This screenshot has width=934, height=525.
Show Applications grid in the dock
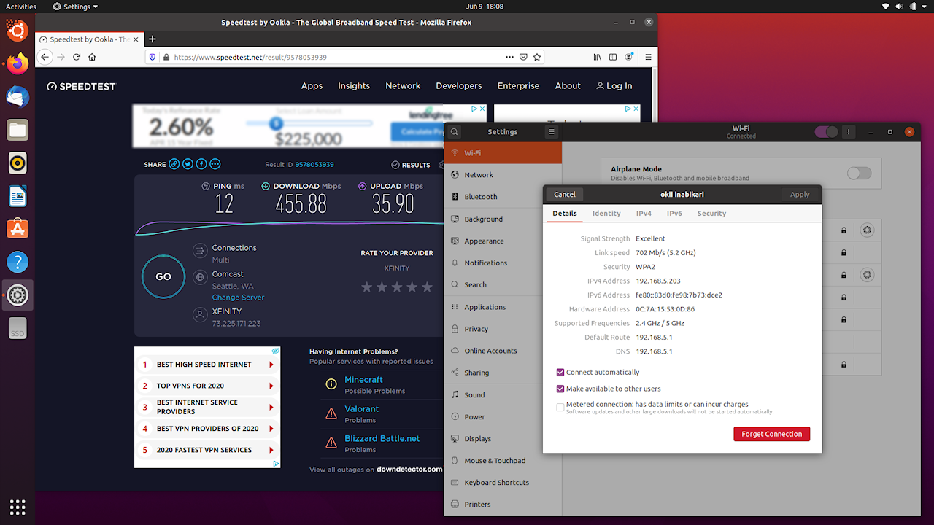coord(18,507)
